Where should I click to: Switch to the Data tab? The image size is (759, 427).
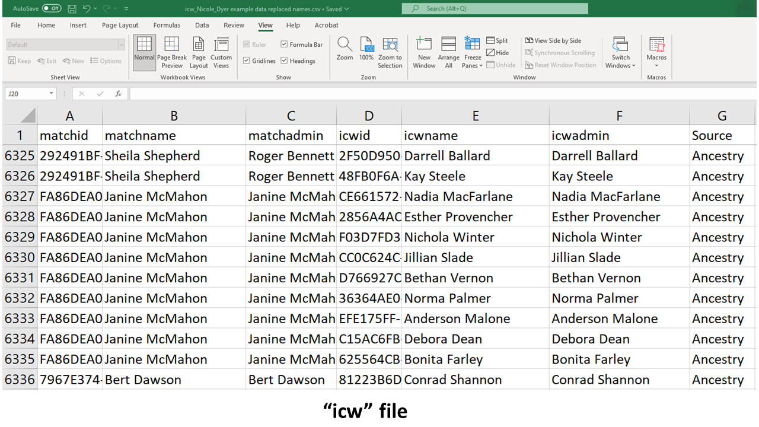point(202,26)
